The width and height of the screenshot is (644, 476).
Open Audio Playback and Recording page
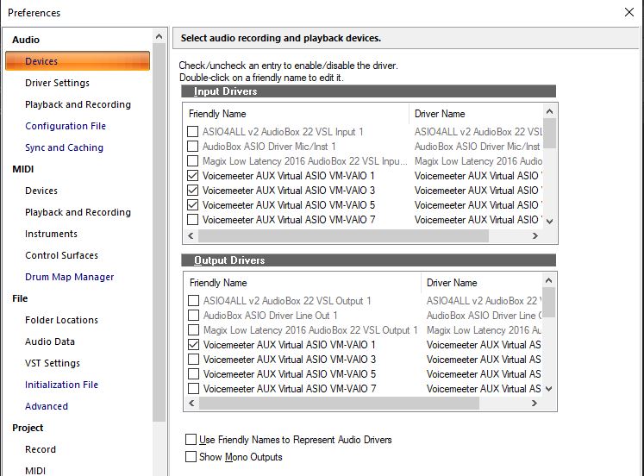click(x=78, y=104)
